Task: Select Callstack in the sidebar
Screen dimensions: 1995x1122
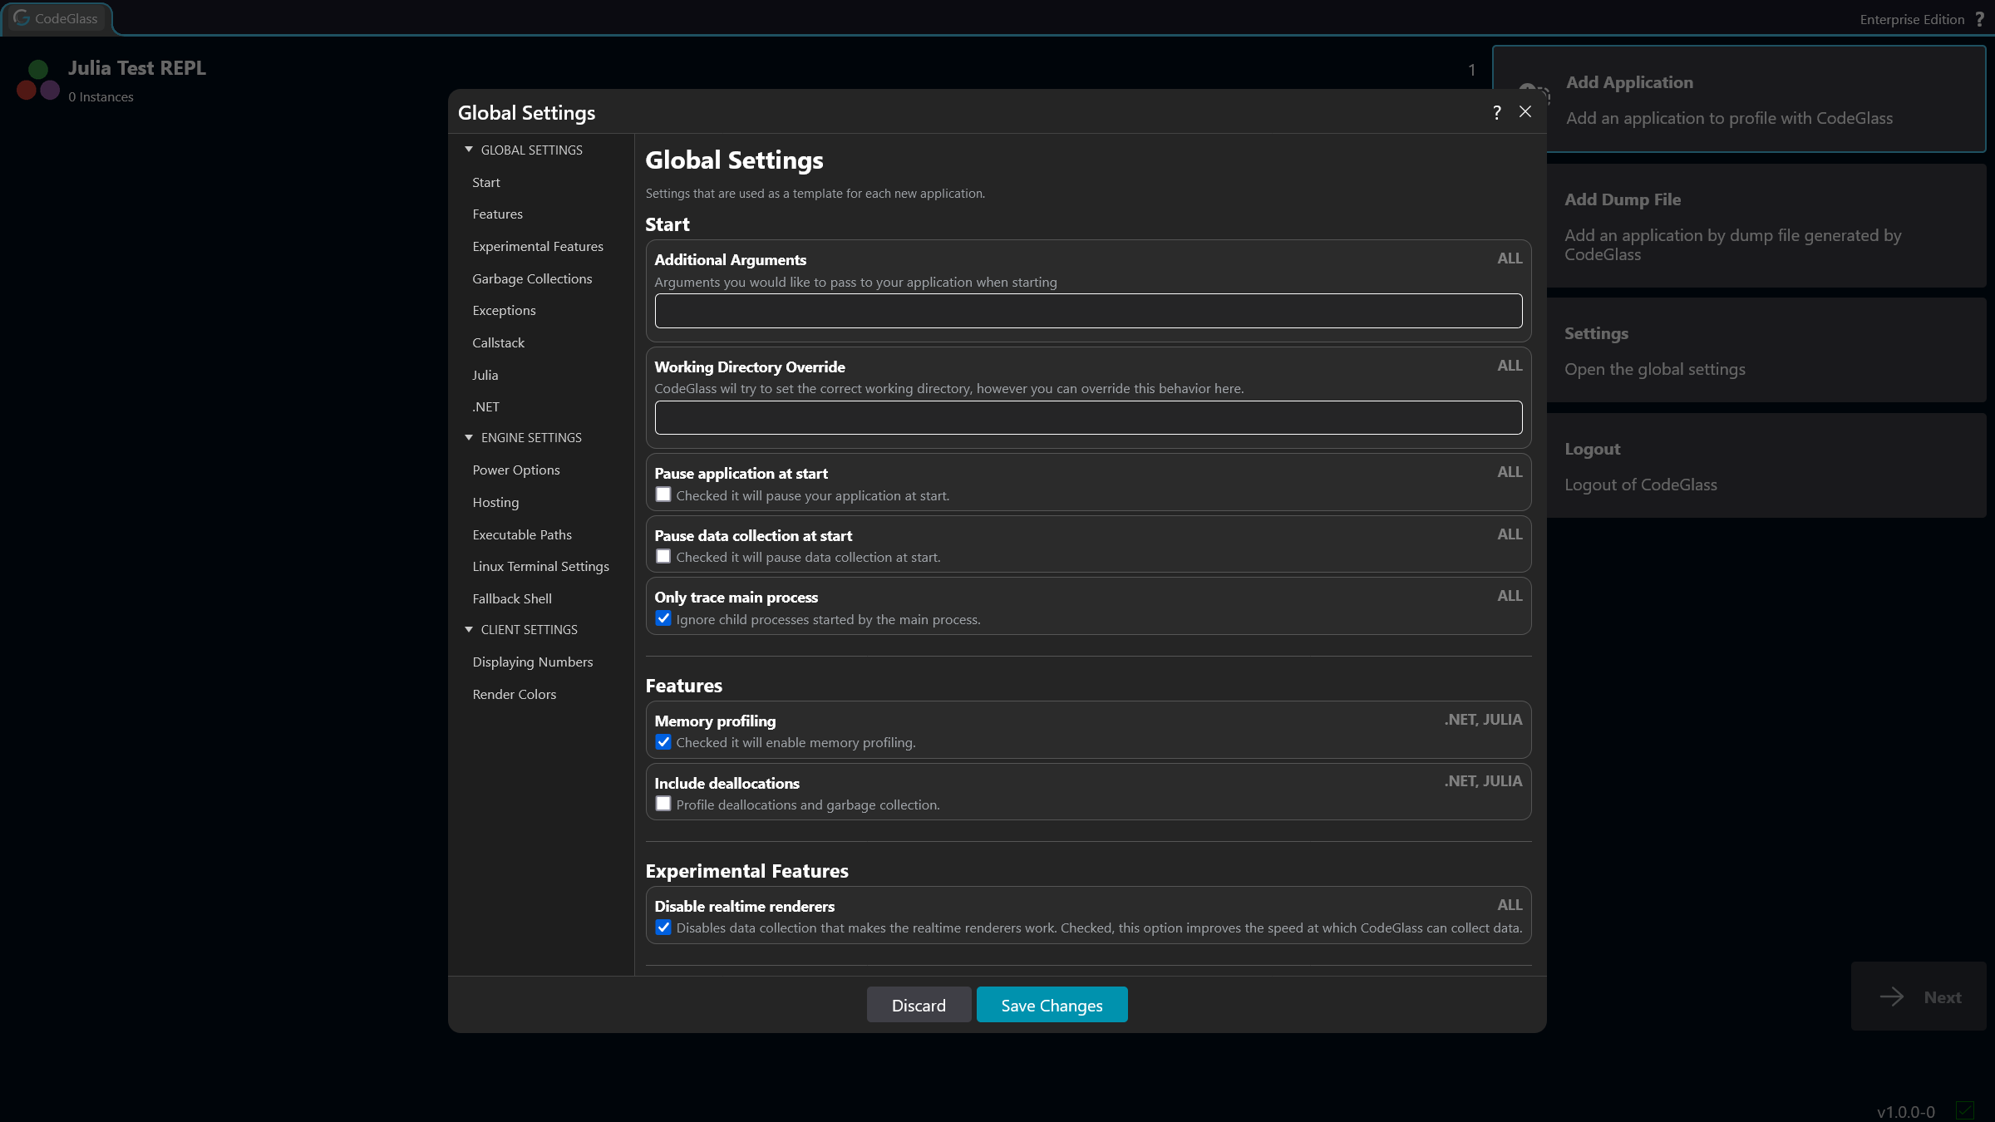Action: tap(498, 342)
